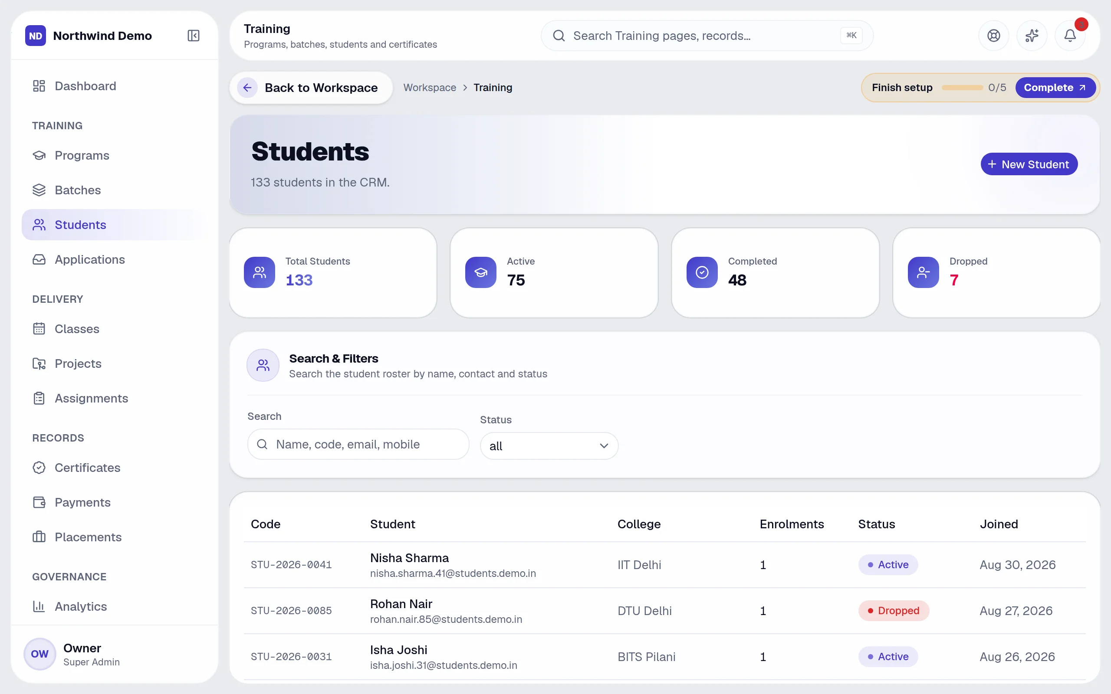
Task: Click the New Student button
Action: pyautogui.click(x=1029, y=164)
